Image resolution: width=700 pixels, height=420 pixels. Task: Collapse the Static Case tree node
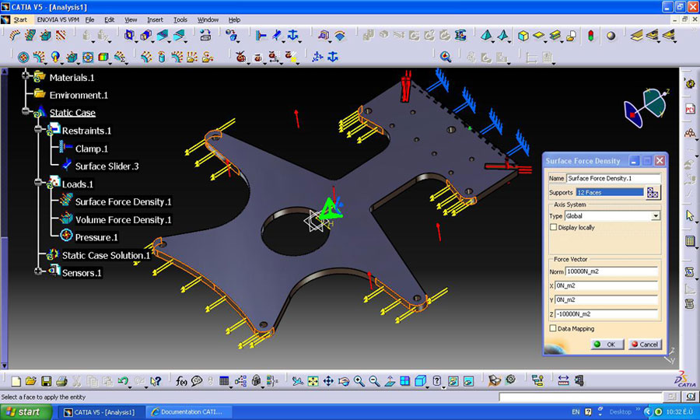click(x=26, y=111)
